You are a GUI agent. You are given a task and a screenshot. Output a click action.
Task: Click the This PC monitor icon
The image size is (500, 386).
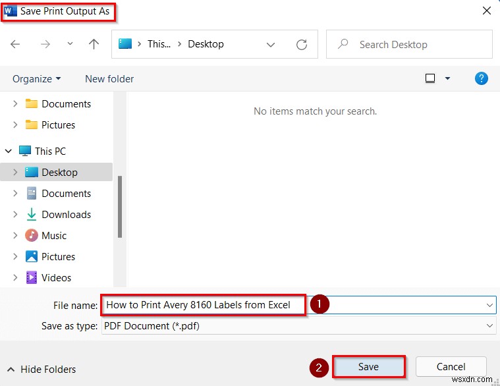pos(25,151)
